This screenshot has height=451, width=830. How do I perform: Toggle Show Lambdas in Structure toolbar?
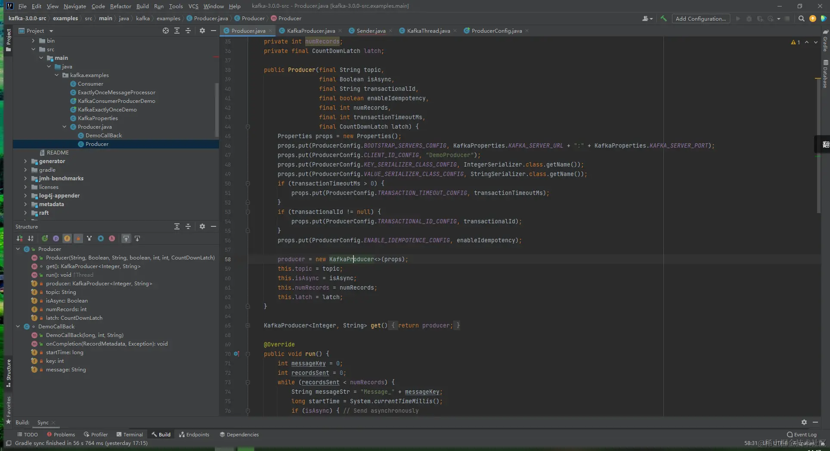(x=112, y=238)
